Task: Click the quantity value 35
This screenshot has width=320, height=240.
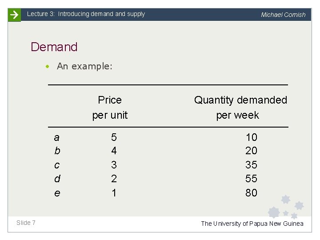Action: click(251, 165)
